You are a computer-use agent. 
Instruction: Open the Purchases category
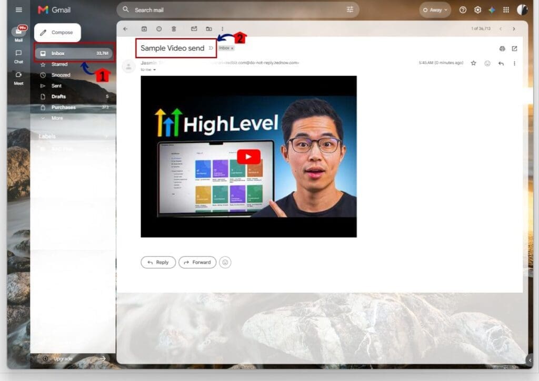pyautogui.click(x=74, y=107)
